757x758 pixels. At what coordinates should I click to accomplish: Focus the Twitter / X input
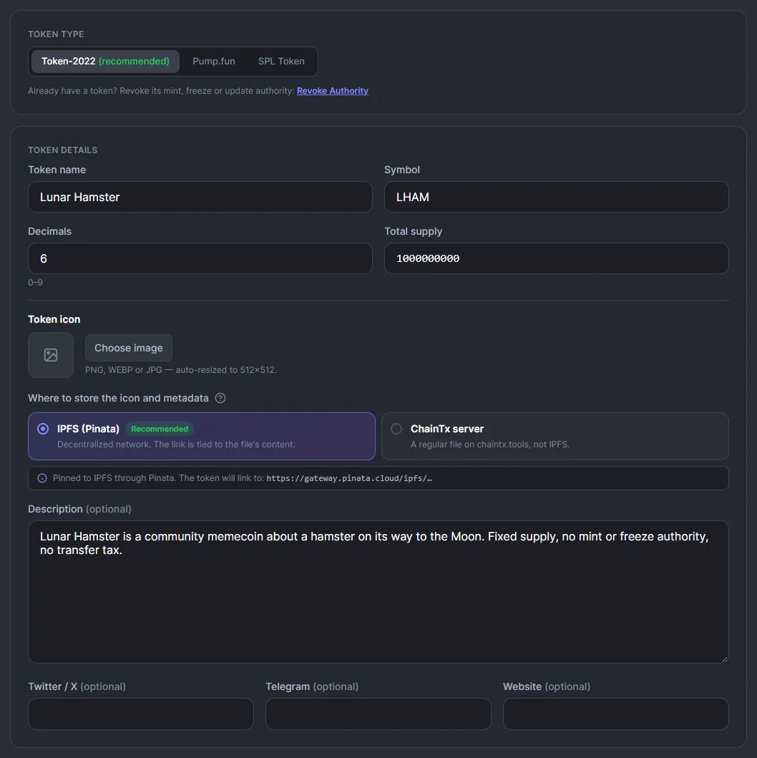[x=140, y=714]
